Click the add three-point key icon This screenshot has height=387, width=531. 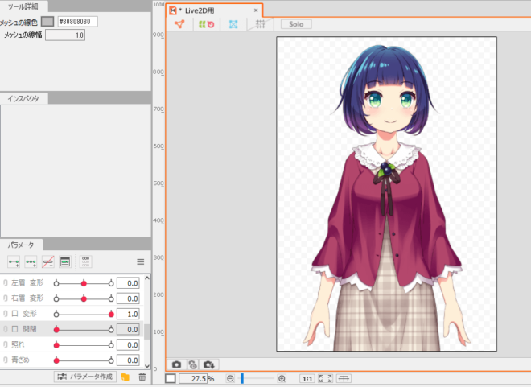[31, 261]
